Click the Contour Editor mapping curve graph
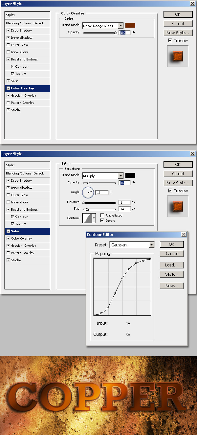197x435 pixels. (x=122, y=287)
